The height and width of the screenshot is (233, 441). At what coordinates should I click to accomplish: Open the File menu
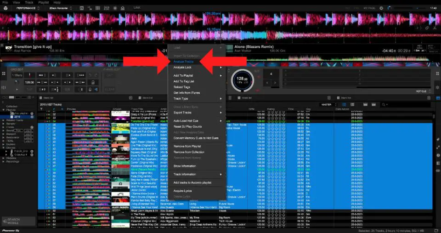tap(5, 2)
